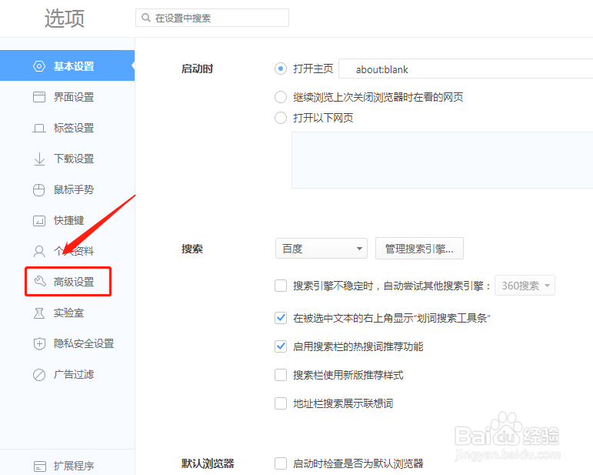Select 继续浏览上次关闭浏览器时在看的网页 radio option

coord(280,97)
